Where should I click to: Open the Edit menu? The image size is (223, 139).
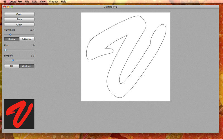pos(34,2)
